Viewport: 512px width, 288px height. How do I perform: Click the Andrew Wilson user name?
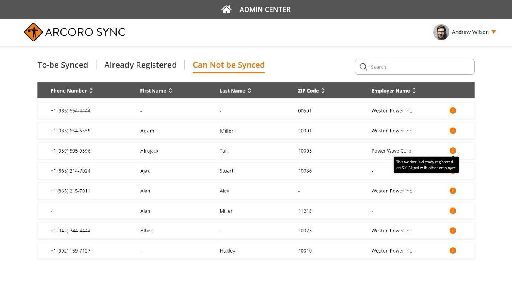[470, 32]
